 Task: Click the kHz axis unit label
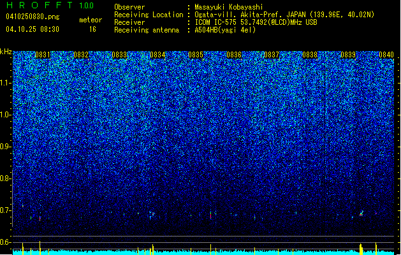pos(6,52)
